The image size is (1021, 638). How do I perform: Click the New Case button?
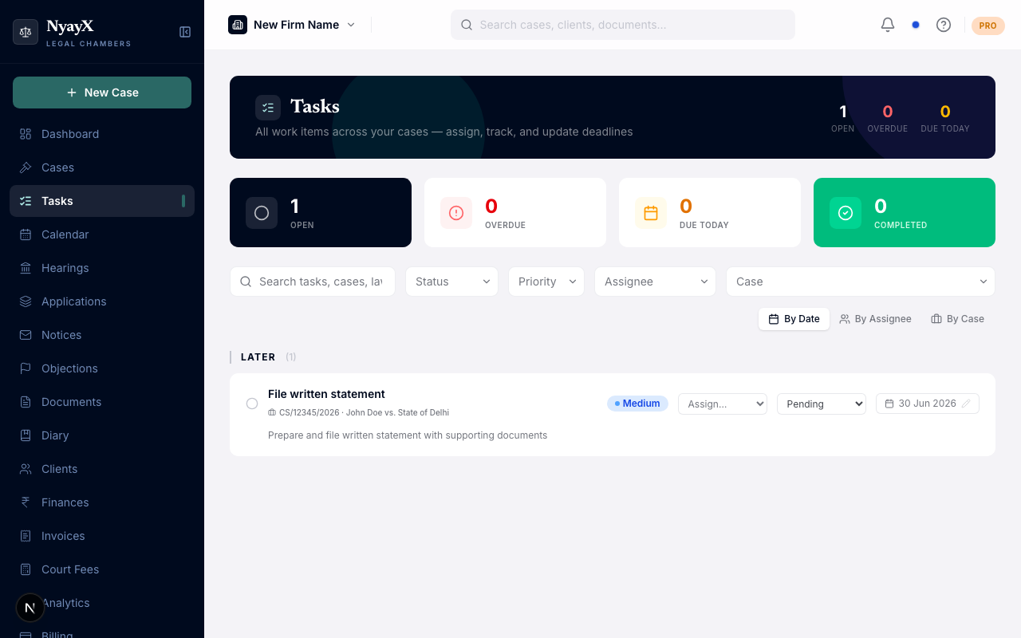pos(101,92)
